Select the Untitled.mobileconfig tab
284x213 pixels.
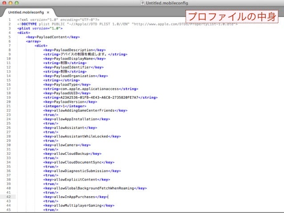(26, 12)
